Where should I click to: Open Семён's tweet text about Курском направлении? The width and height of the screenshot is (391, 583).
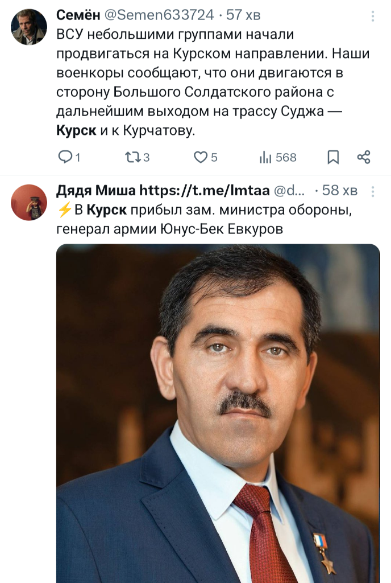pyautogui.click(x=213, y=82)
